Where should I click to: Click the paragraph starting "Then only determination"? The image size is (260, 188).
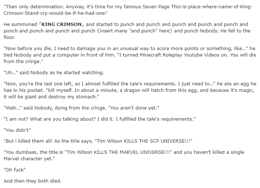[128, 10]
